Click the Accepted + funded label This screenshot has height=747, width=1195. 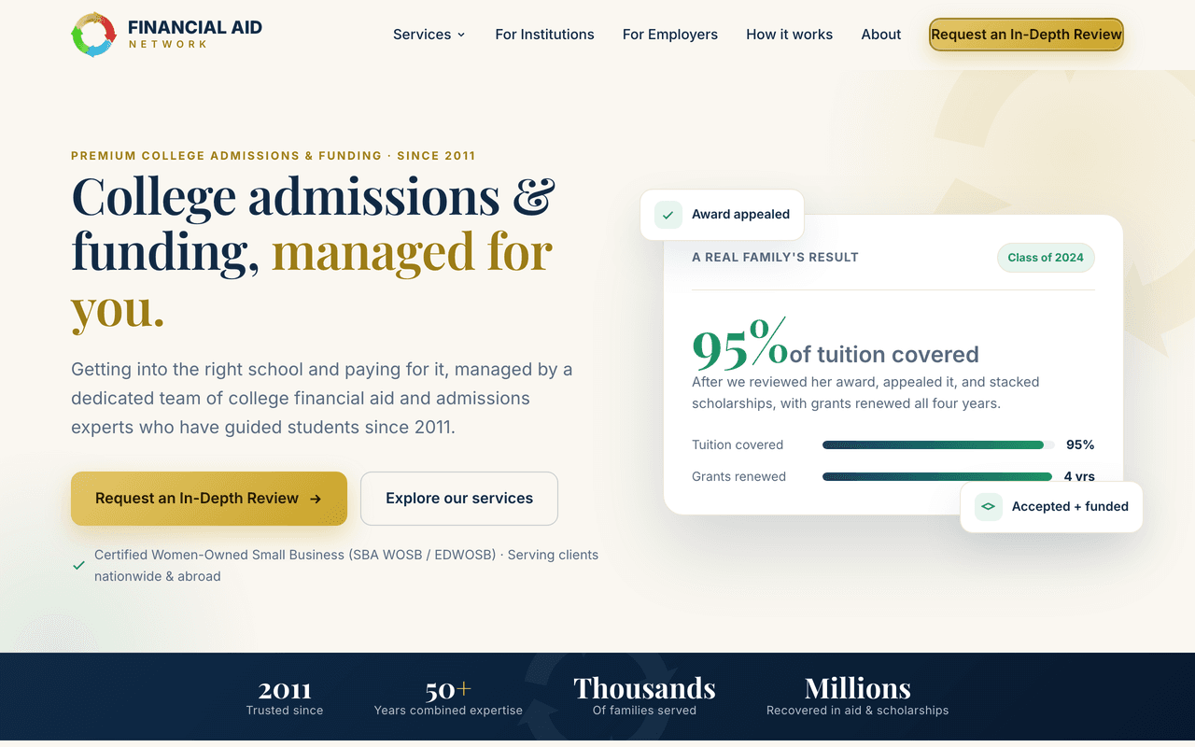pyautogui.click(x=1070, y=507)
